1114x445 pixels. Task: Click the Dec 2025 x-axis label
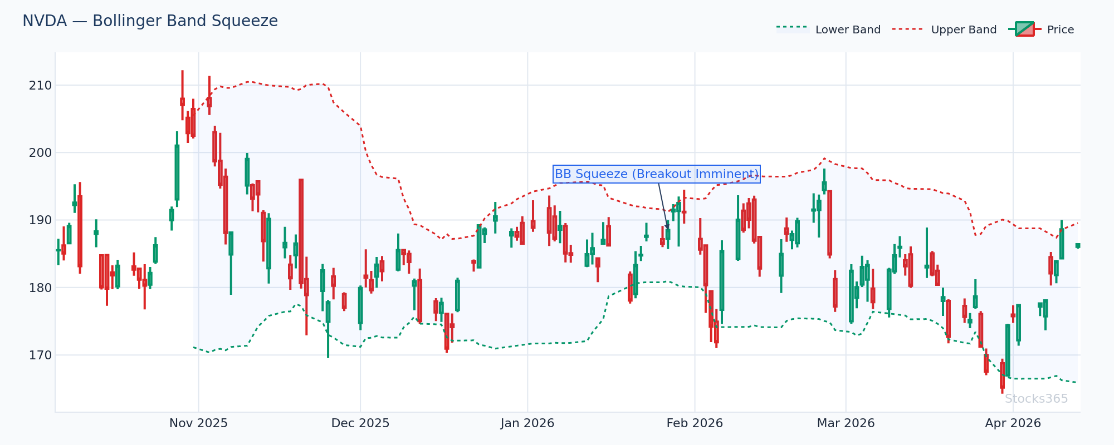360,423
